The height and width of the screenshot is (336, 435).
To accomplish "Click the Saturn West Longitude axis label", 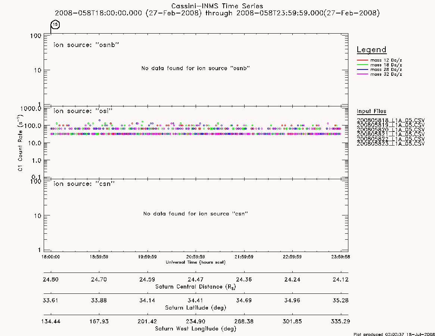I will (196, 329).
